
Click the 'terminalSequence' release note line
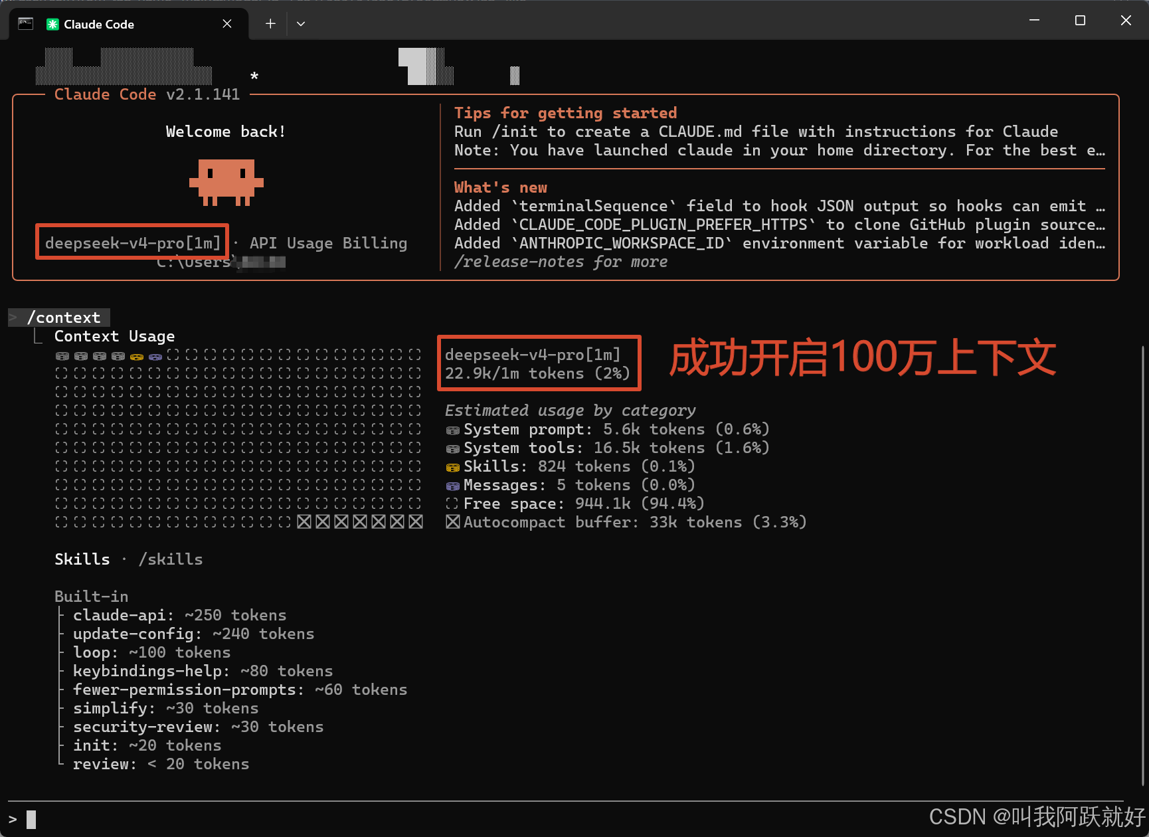tap(780, 206)
